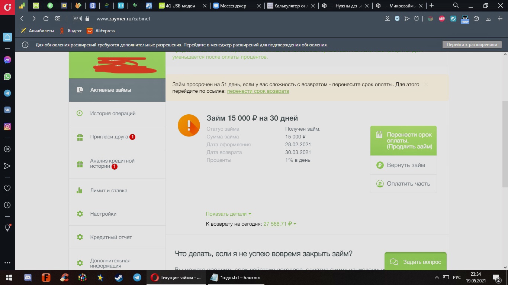Image resolution: width=508 pixels, height=285 pixels.
Task: Click the Вернуть займ button
Action: pos(403,165)
